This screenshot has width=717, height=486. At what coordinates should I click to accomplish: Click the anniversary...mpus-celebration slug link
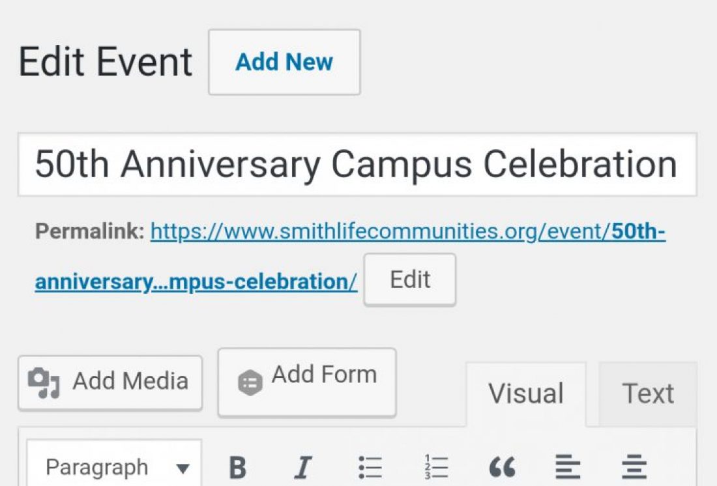tap(196, 282)
